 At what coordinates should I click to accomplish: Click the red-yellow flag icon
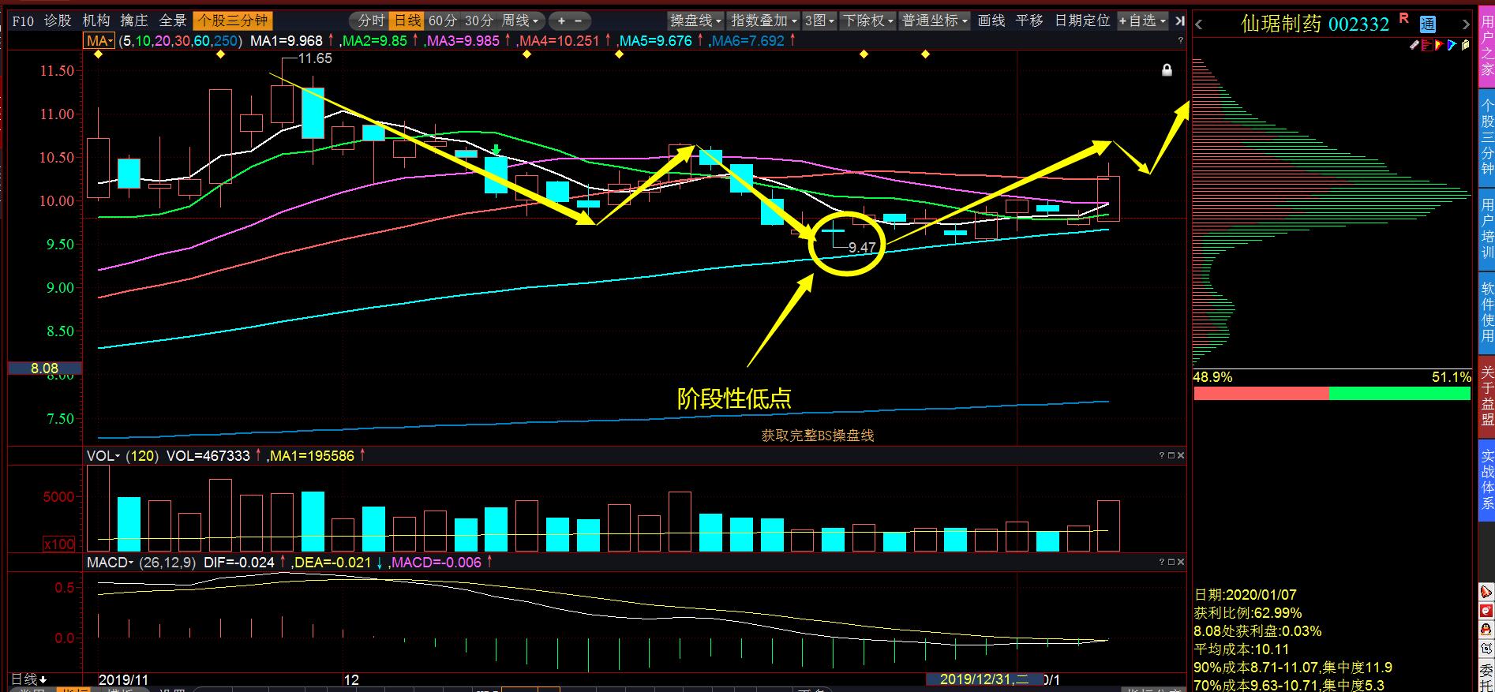pos(1439,46)
